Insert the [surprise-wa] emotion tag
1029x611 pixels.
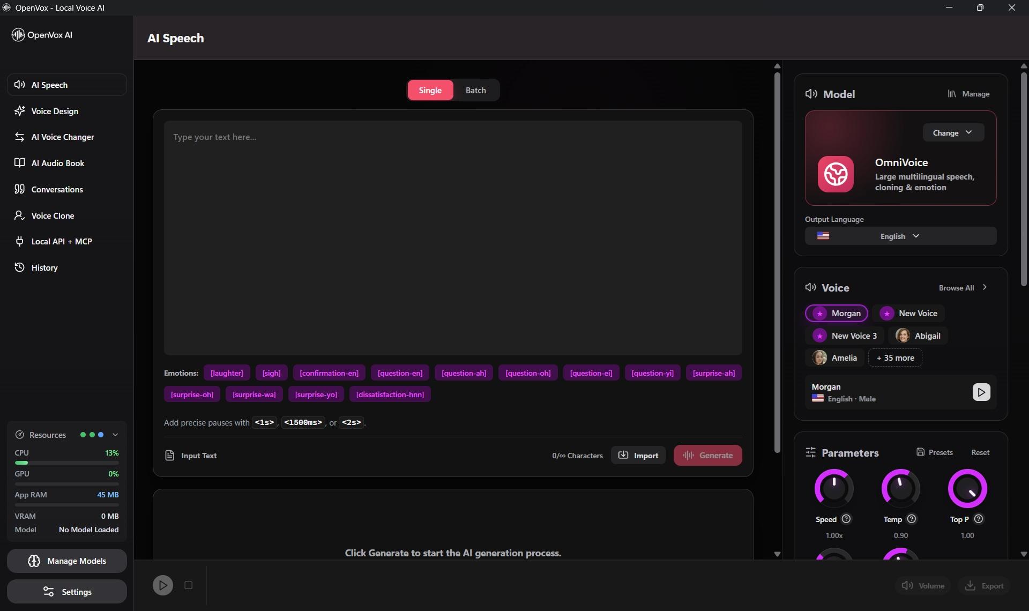[254, 394]
